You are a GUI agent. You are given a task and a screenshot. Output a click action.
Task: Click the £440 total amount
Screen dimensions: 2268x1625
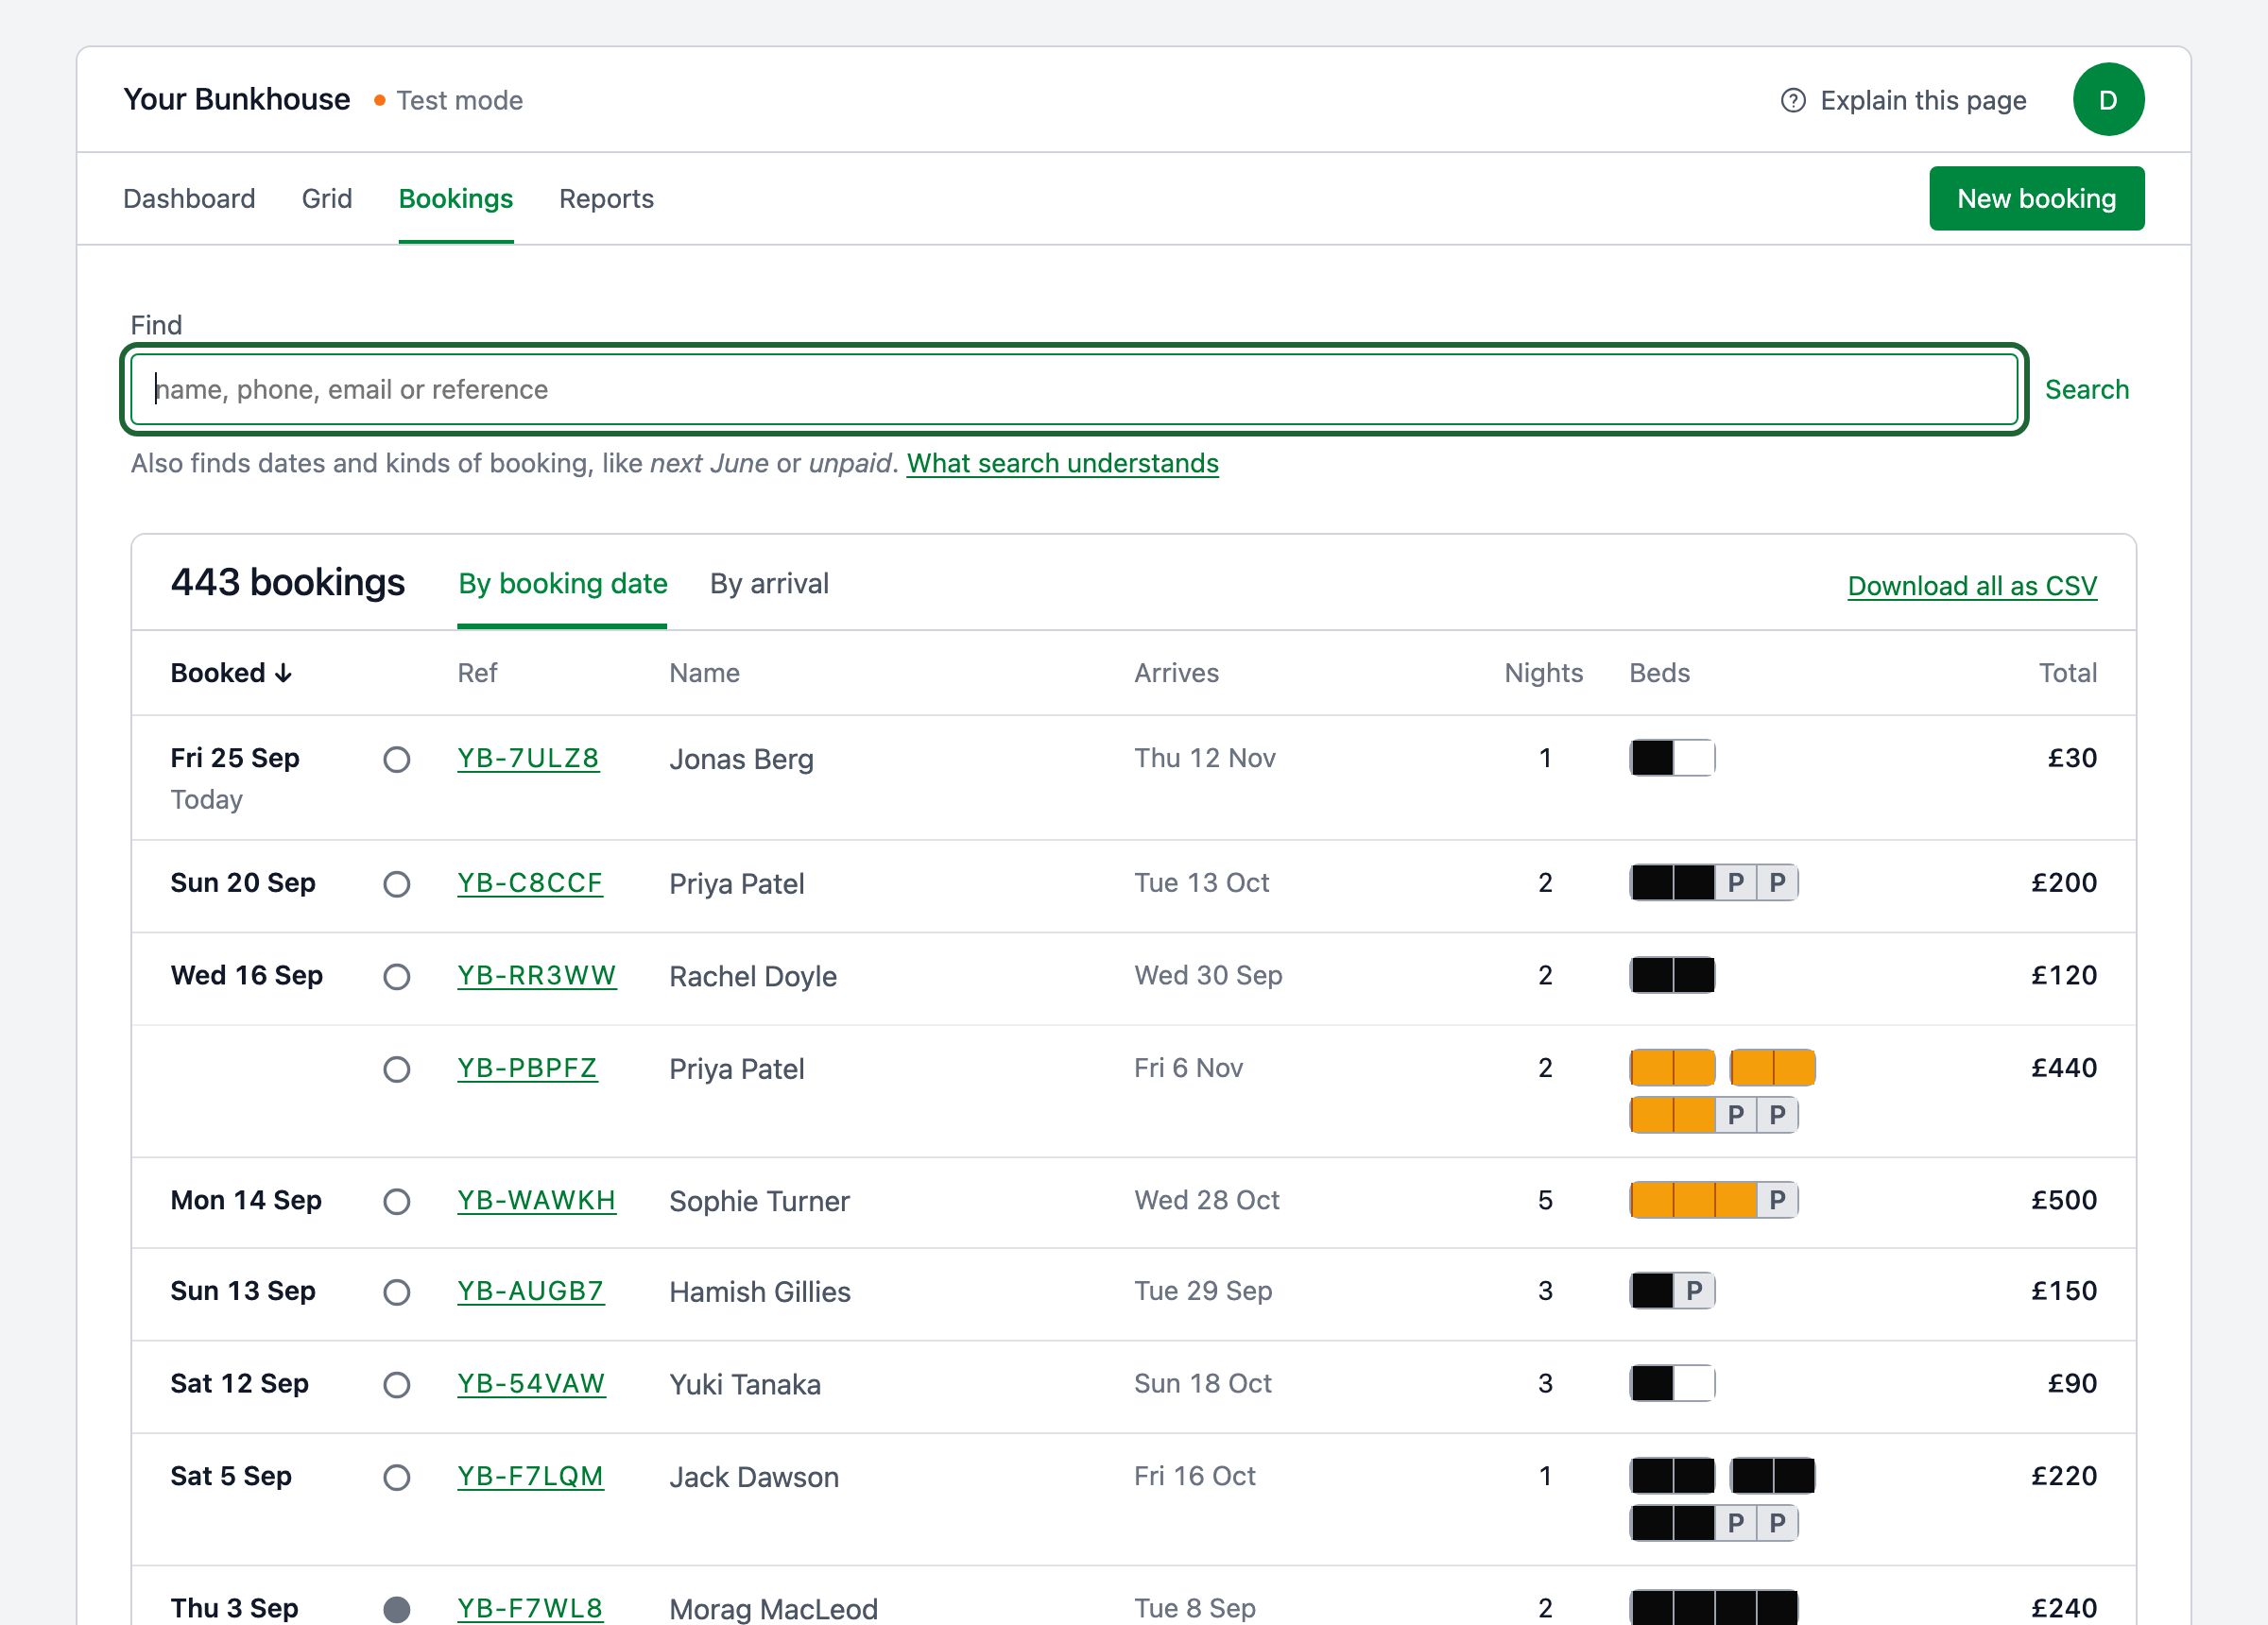pyautogui.click(x=2064, y=1068)
